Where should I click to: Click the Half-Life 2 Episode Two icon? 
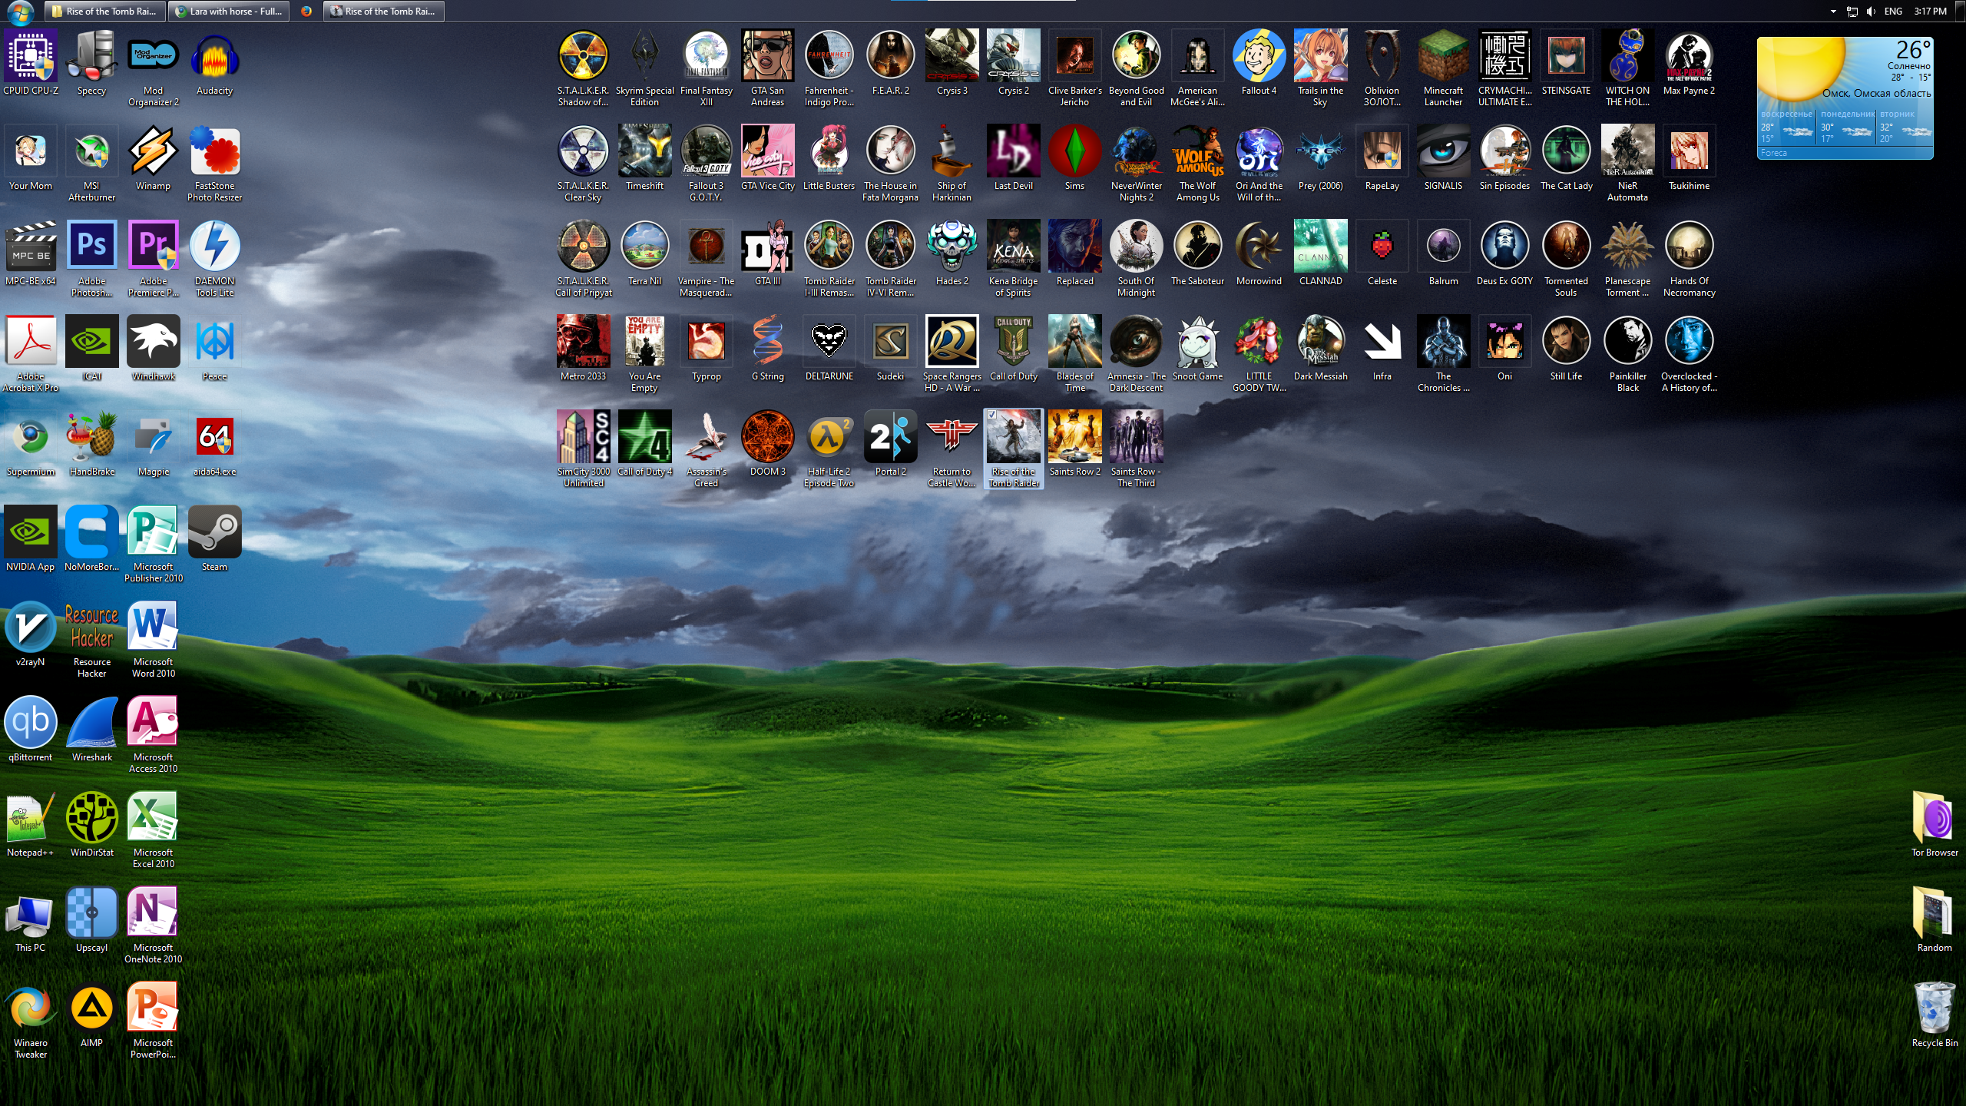829,436
